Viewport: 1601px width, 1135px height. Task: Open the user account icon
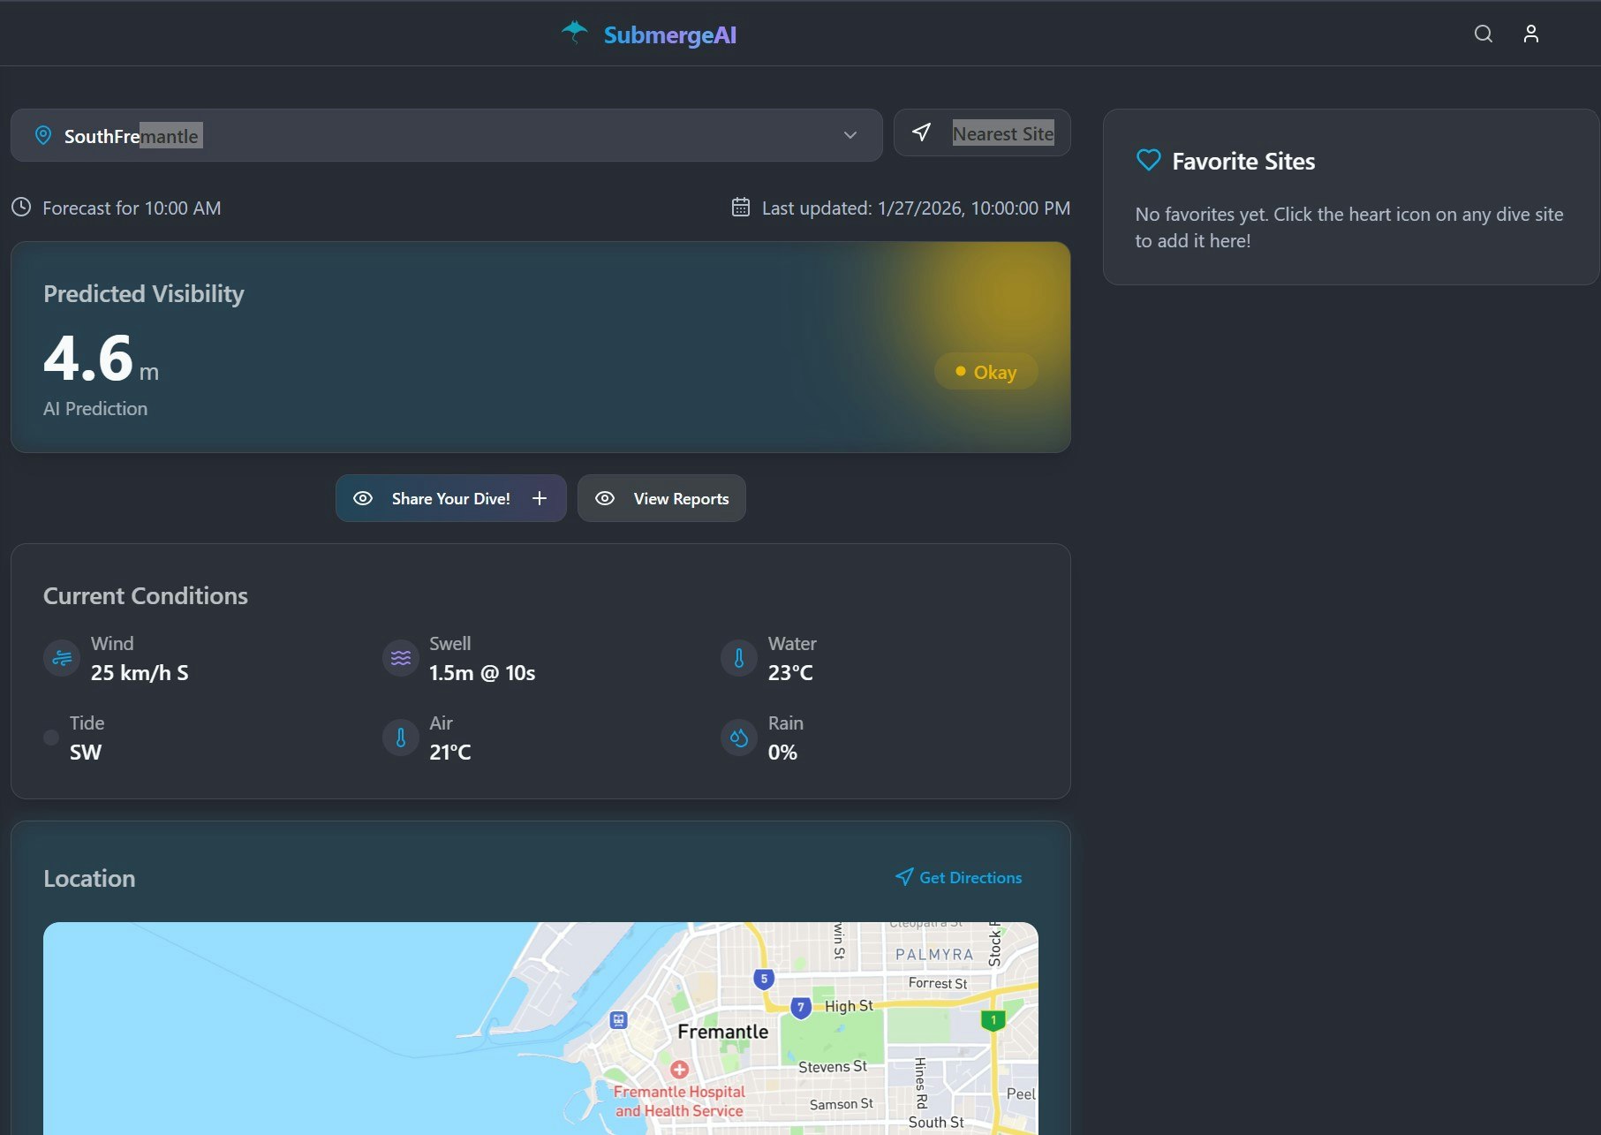1531,34
